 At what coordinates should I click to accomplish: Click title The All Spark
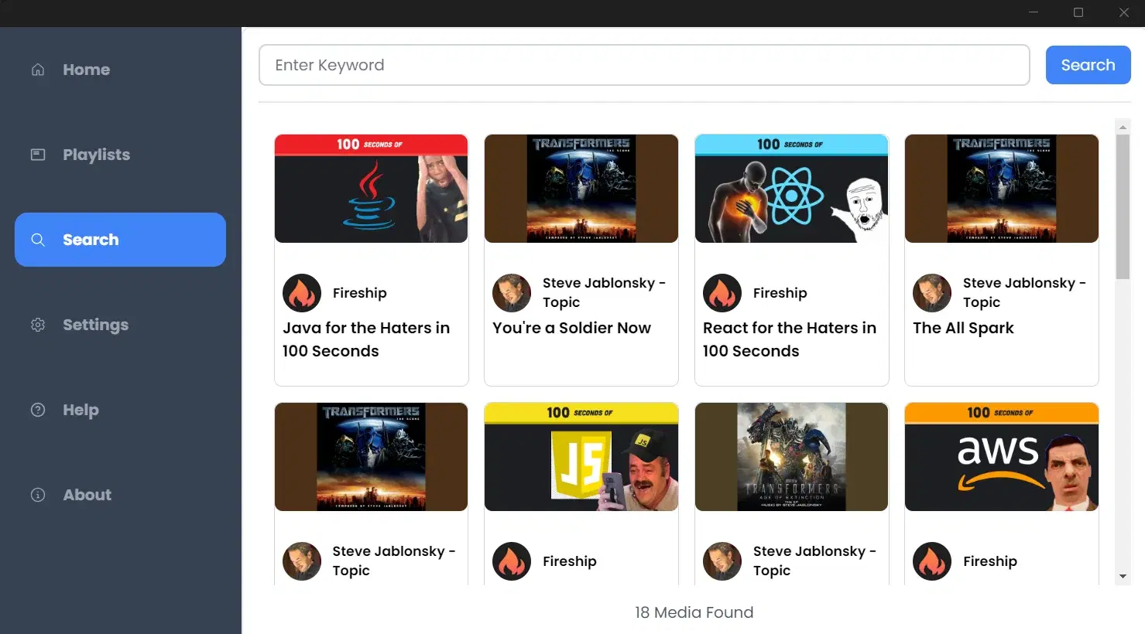pos(963,328)
